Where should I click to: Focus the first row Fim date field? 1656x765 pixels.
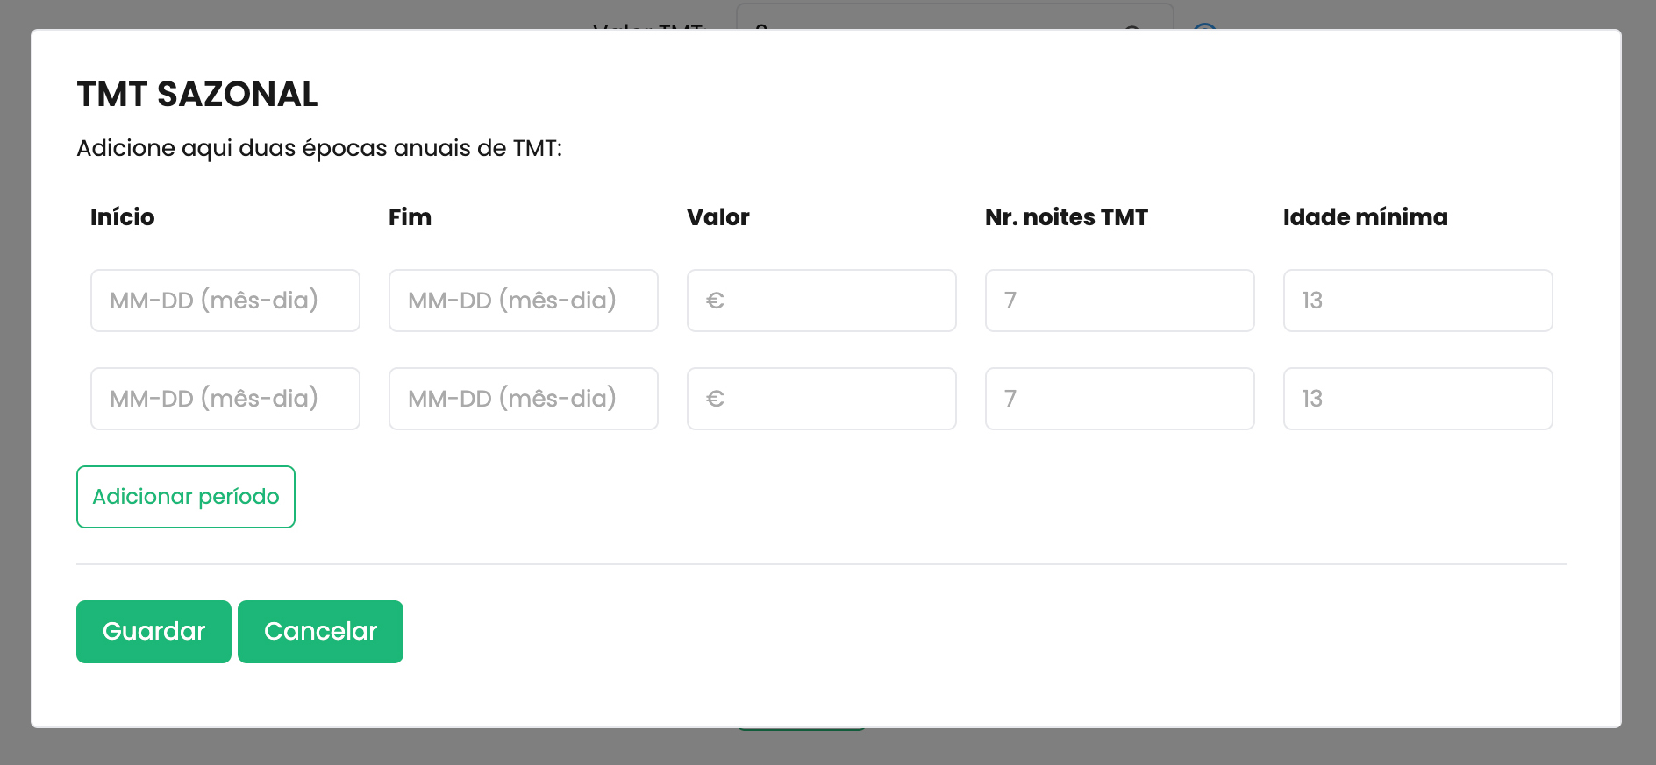[x=524, y=301]
